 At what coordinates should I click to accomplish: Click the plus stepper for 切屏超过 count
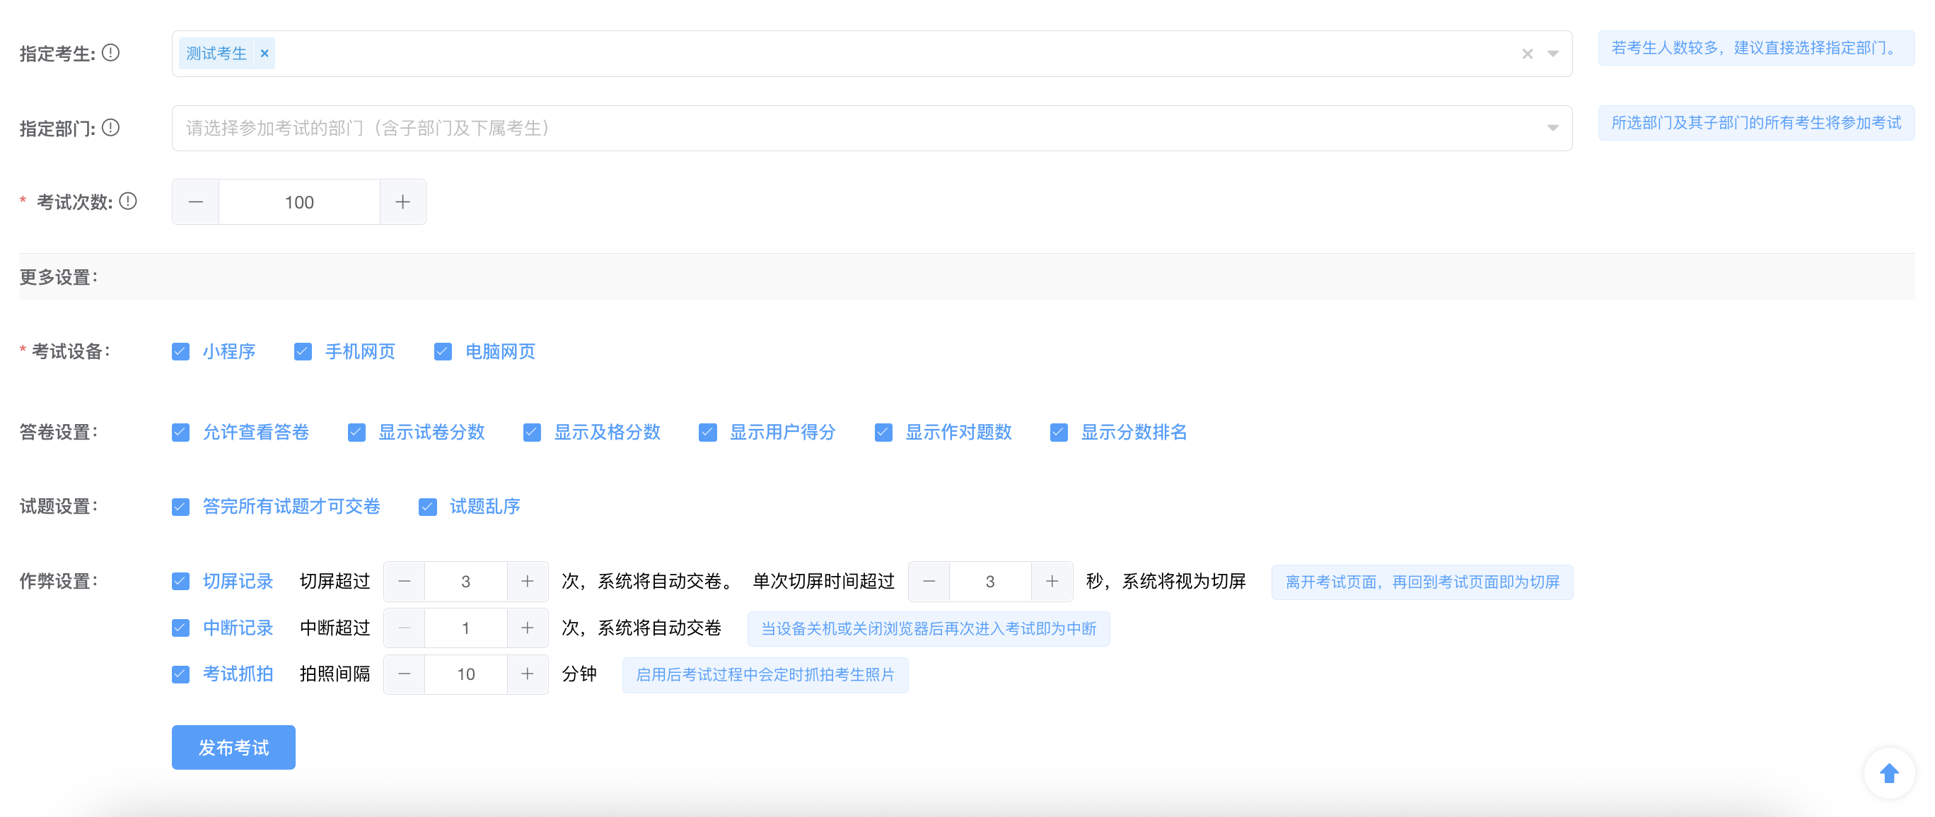coord(528,580)
